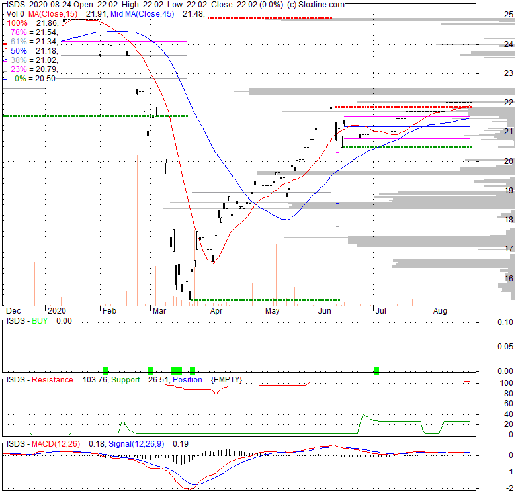Click the Jun label on time axis

[x=324, y=310]
